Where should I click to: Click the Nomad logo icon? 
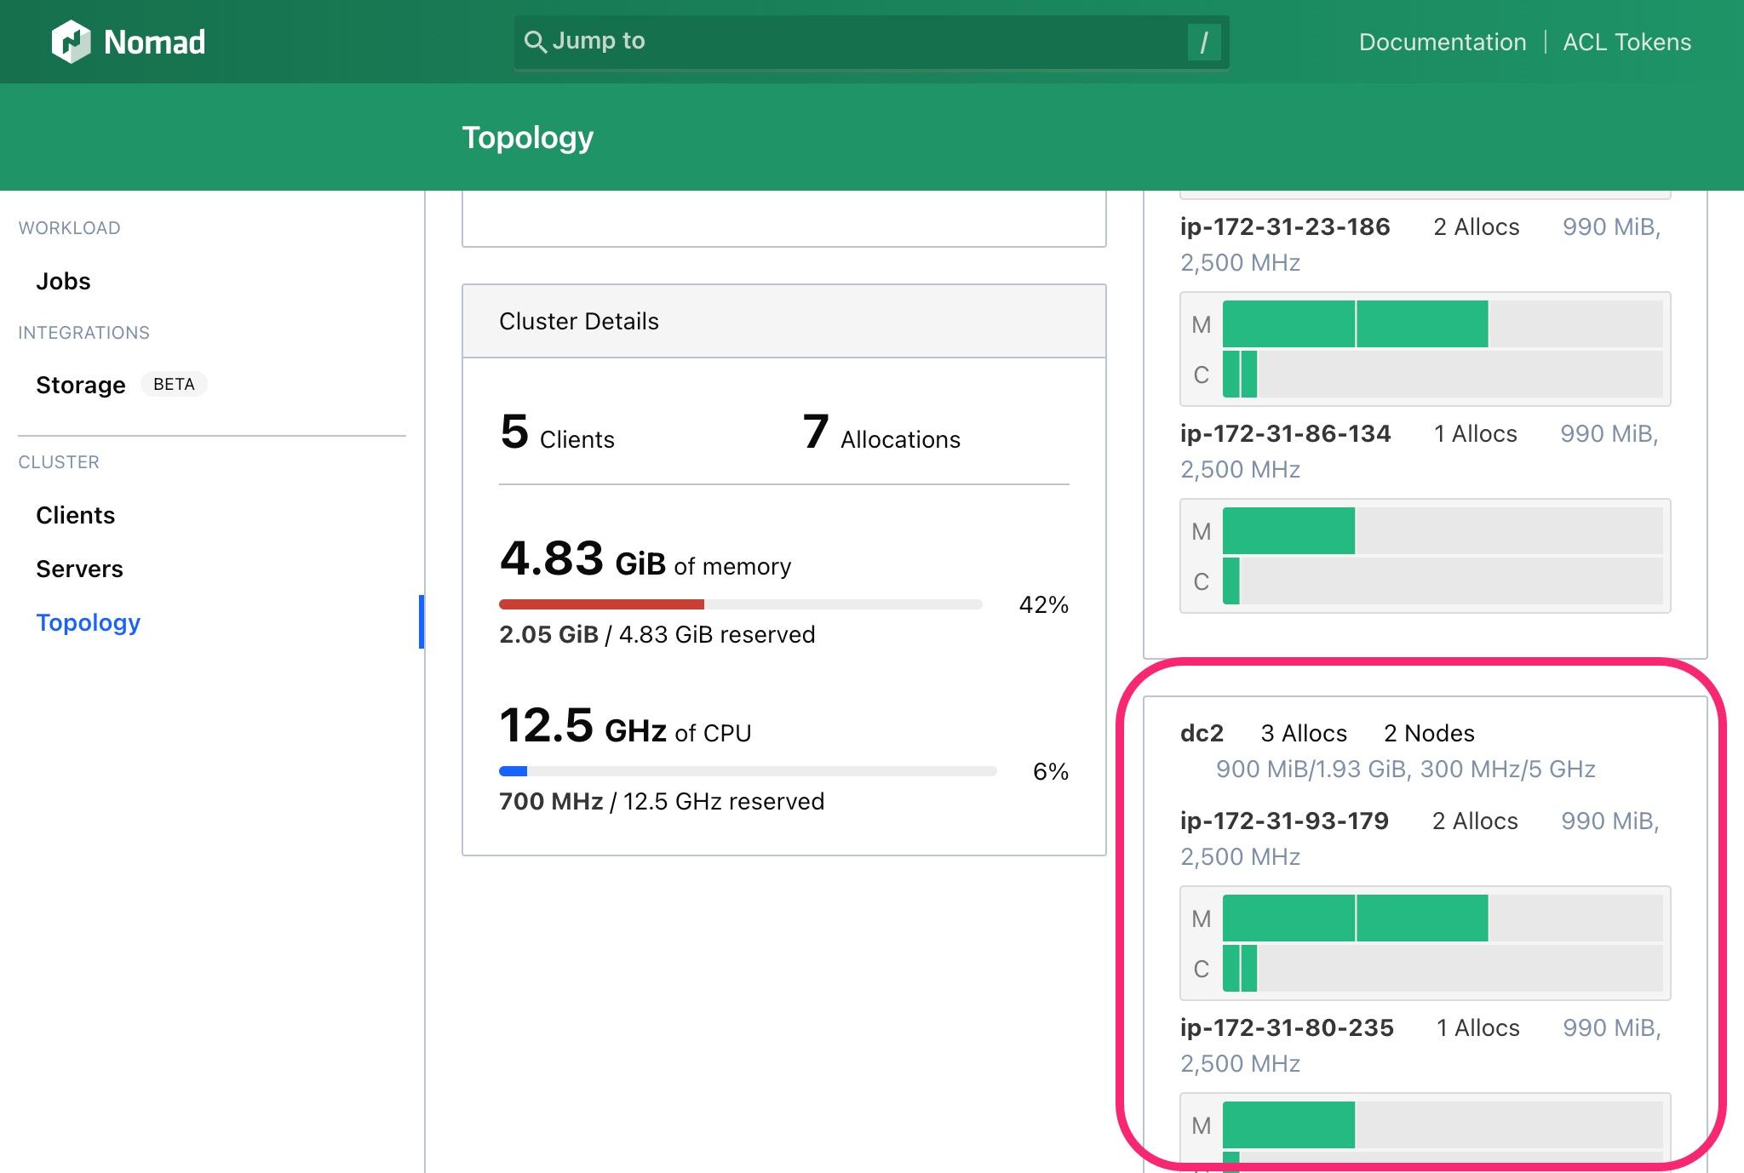coord(71,42)
